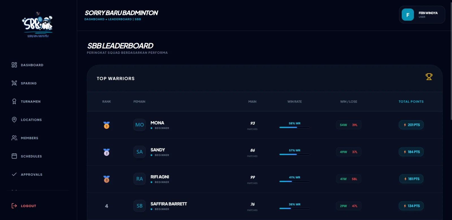This screenshot has height=220, width=452.
Task: Click the Logout arrow icon
Action: pyautogui.click(x=14, y=206)
